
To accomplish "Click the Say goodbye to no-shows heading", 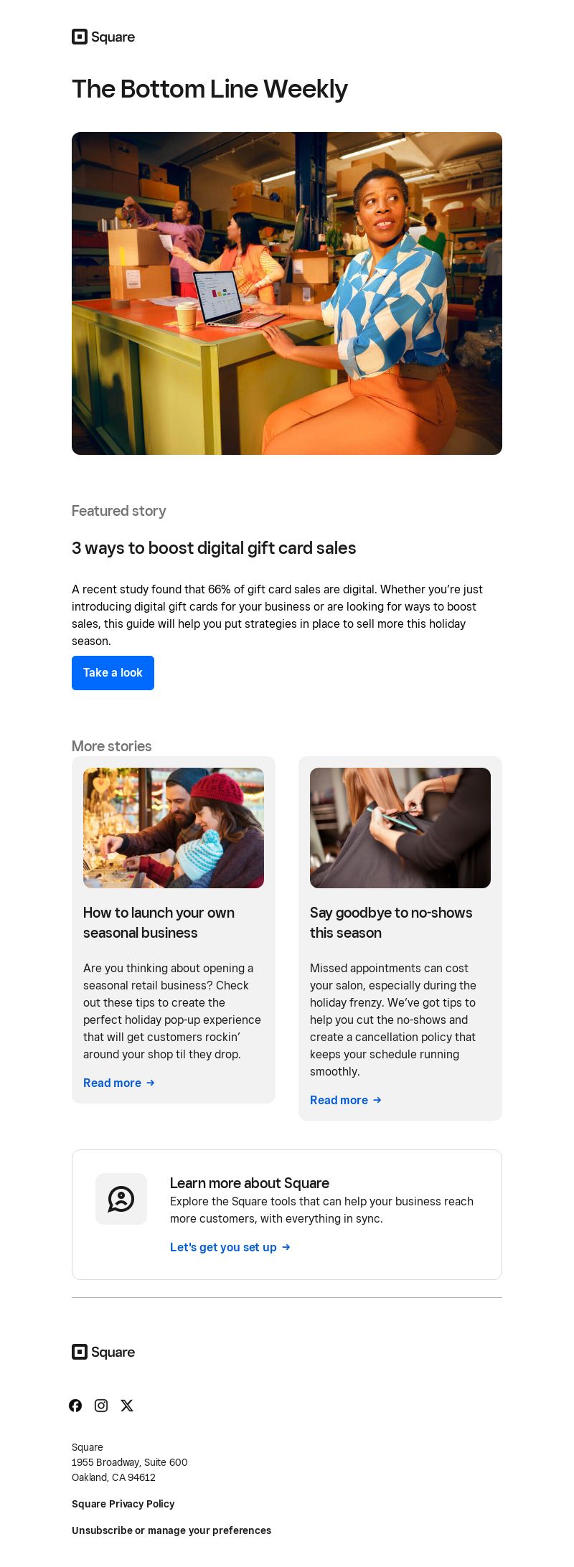I will point(391,923).
